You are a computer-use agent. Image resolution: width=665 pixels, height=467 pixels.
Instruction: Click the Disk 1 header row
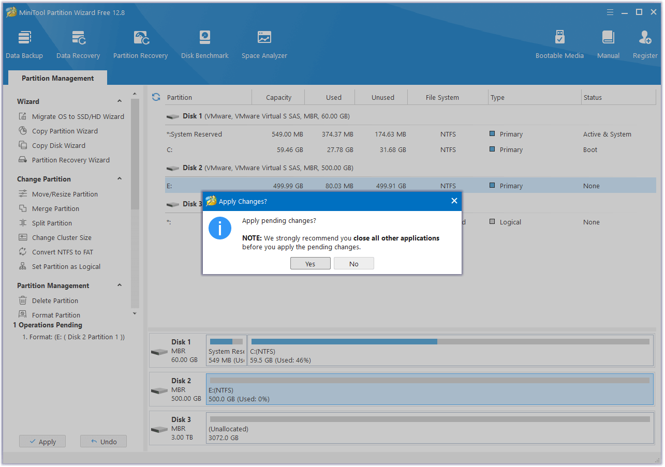coord(410,116)
